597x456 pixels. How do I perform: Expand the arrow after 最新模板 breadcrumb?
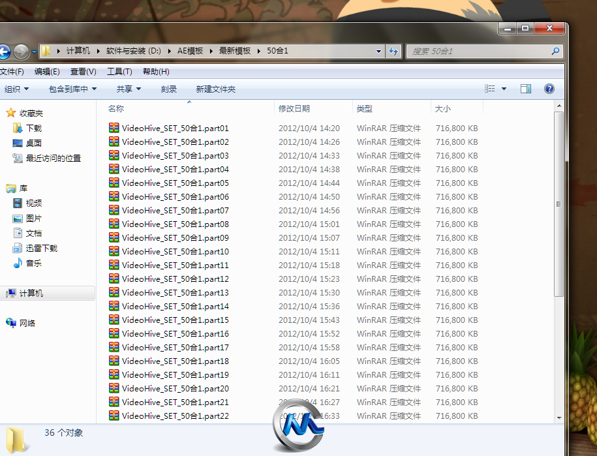[259, 51]
